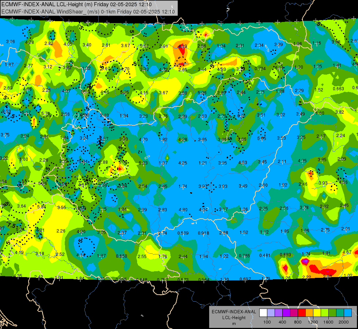358x329 pixels.
Task: Click the LCL-Height label in the legend
Action: pyautogui.click(x=234, y=318)
